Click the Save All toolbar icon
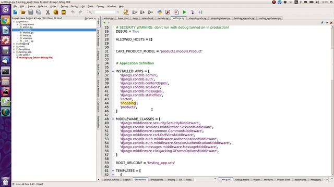 pos(39,12)
